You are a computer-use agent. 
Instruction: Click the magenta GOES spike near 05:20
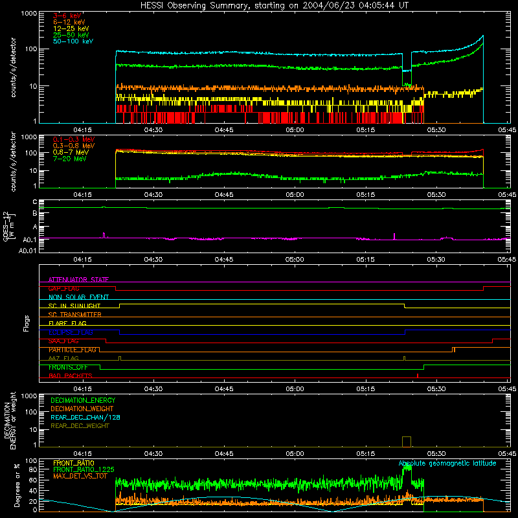click(x=394, y=236)
